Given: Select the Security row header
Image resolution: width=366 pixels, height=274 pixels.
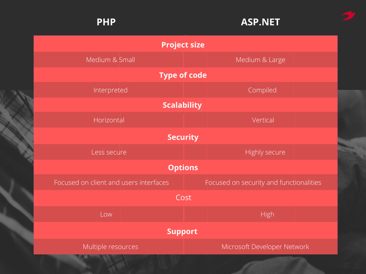Looking at the screenshot, I should point(183,137).
